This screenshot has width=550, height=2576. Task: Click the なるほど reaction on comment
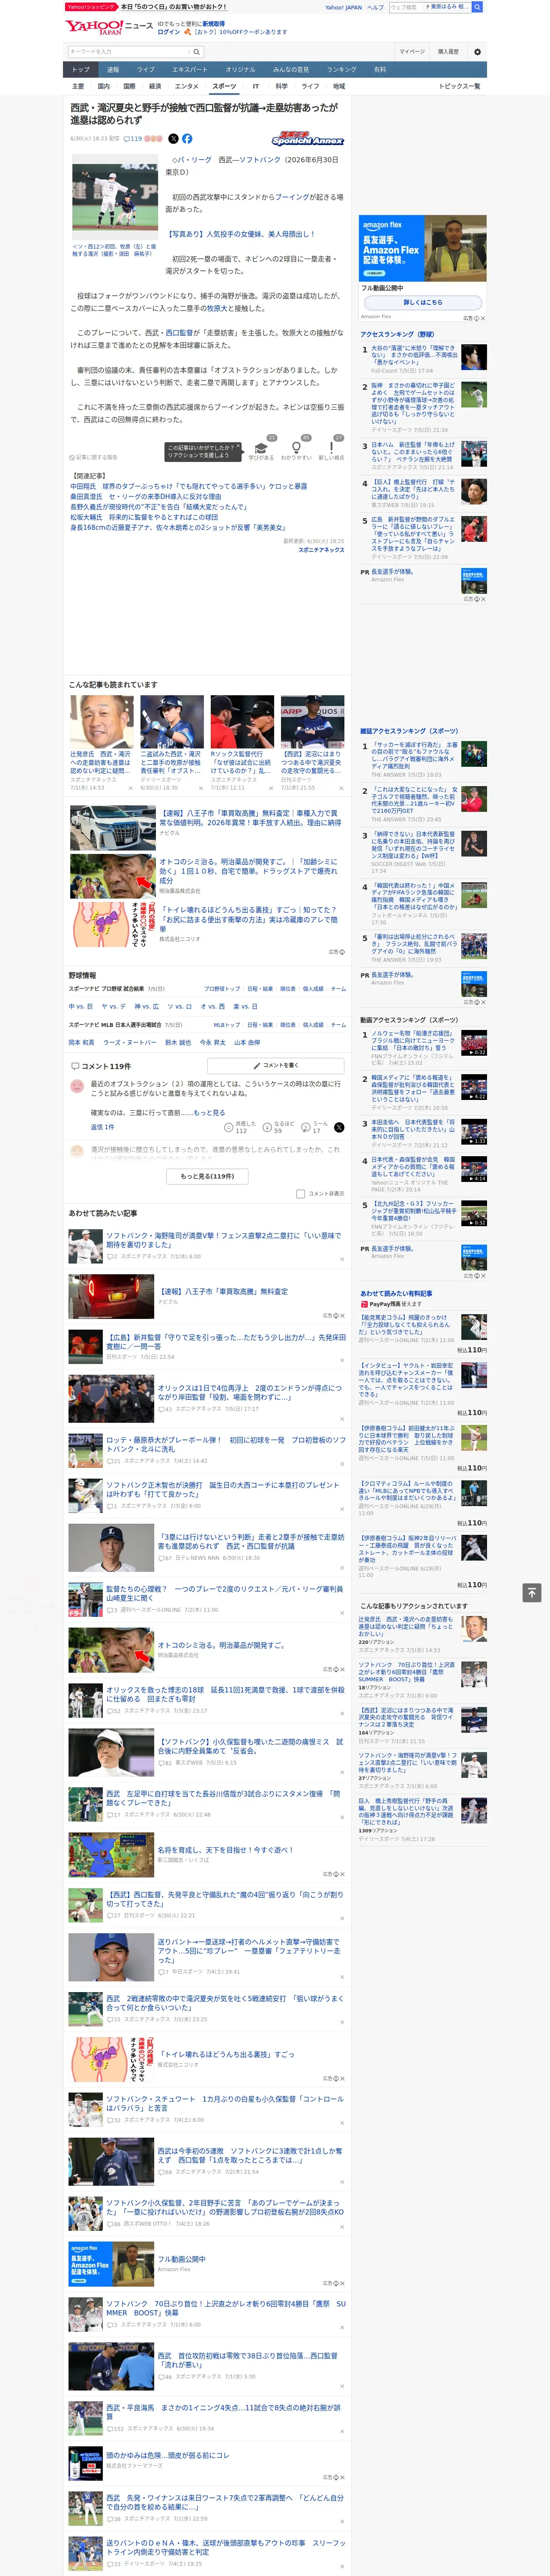point(278,1127)
